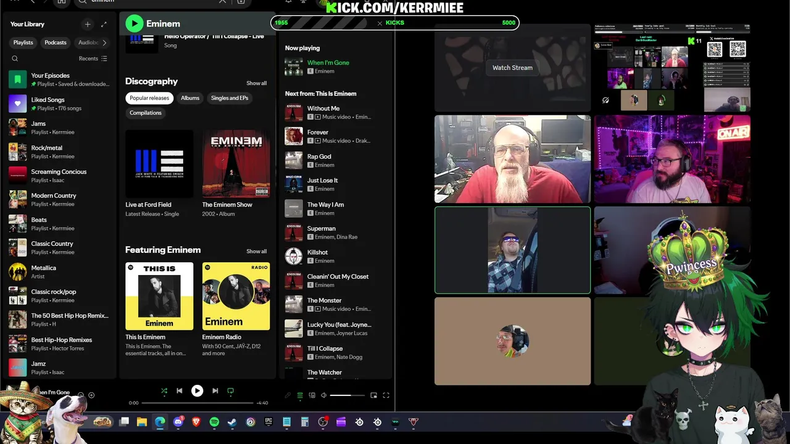This screenshot has height=444, width=790.
Task: Open Steam from the taskbar
Action: pos(232,422)
